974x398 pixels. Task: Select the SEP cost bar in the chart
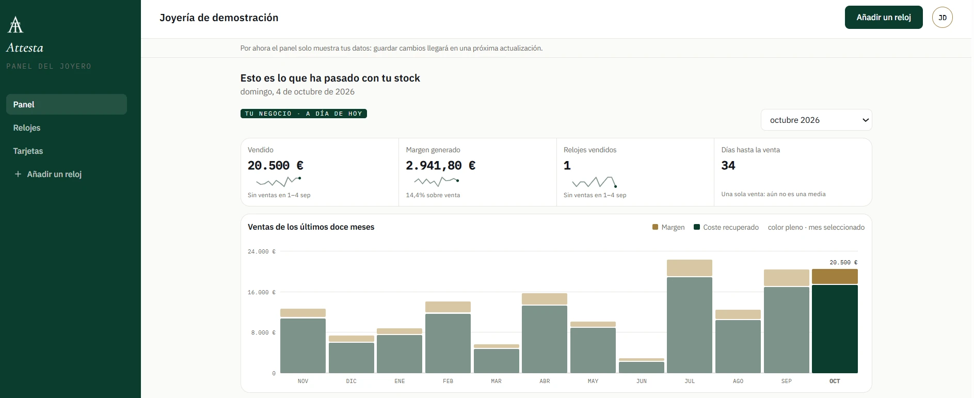787,330
